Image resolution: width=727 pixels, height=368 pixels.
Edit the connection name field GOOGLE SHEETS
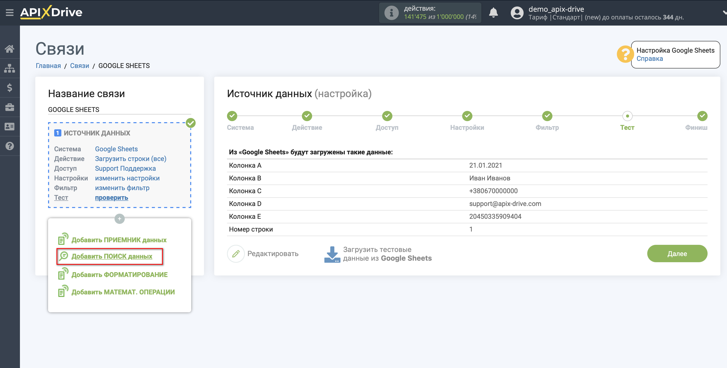[119, 109]
